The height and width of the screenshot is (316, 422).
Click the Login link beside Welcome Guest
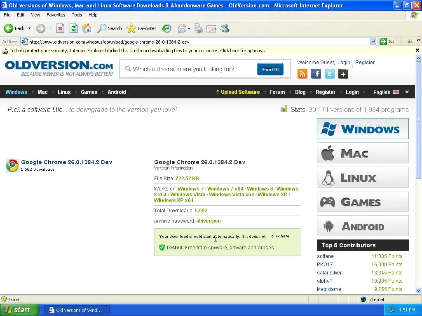pyautogui.click(x=344, y=63)
